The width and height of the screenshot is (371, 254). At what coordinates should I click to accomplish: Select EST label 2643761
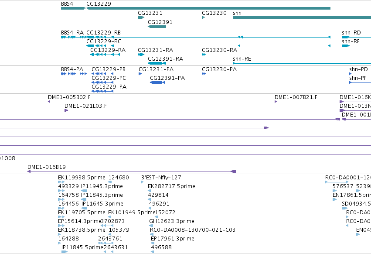click(x=110, y=239)
